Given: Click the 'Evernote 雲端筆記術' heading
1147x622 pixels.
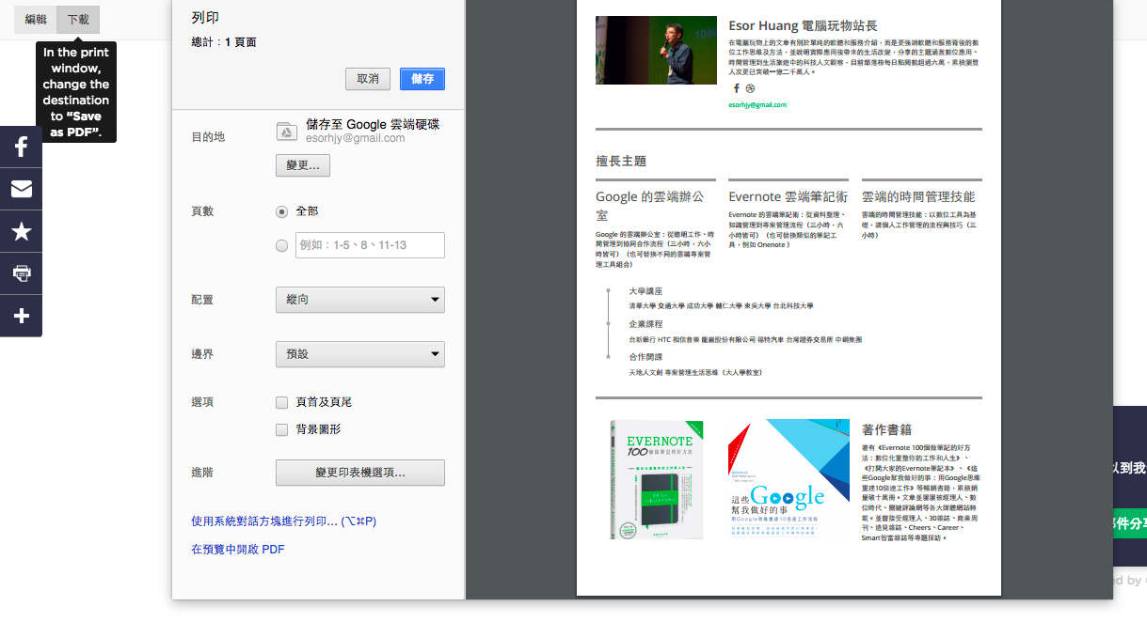Looking at the screenshot, I should pyautogui.click(x=788, y=196).
